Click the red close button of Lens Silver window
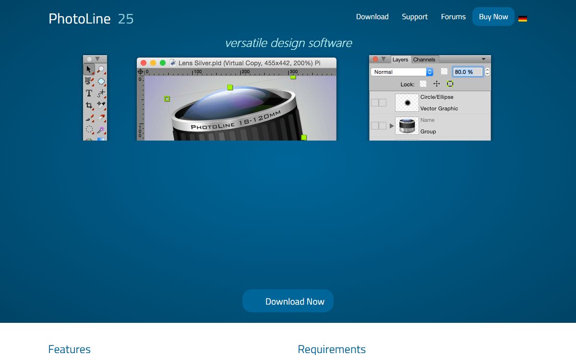Image resolution: width=576 pixels, height=355 pixels. pos(143,63)
